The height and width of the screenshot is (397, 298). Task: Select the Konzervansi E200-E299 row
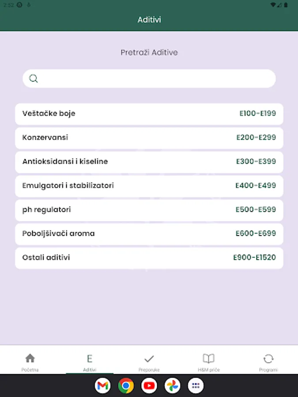149,138
